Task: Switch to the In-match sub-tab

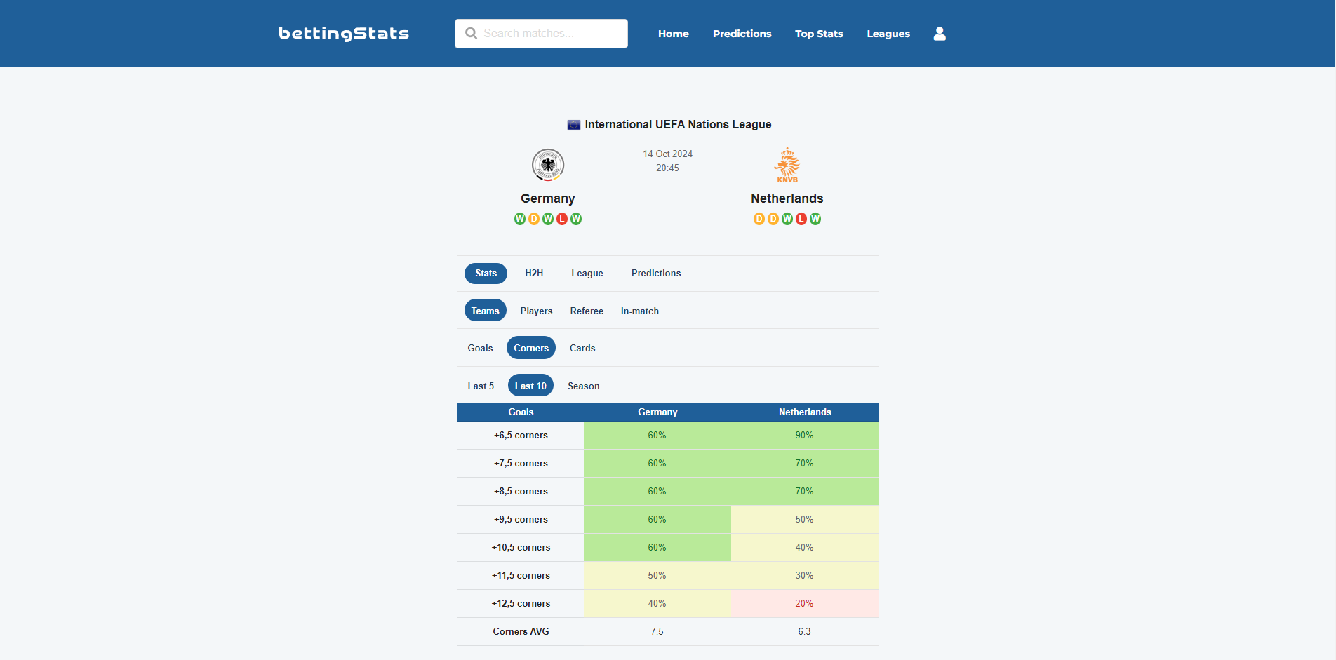Action: 640,311
